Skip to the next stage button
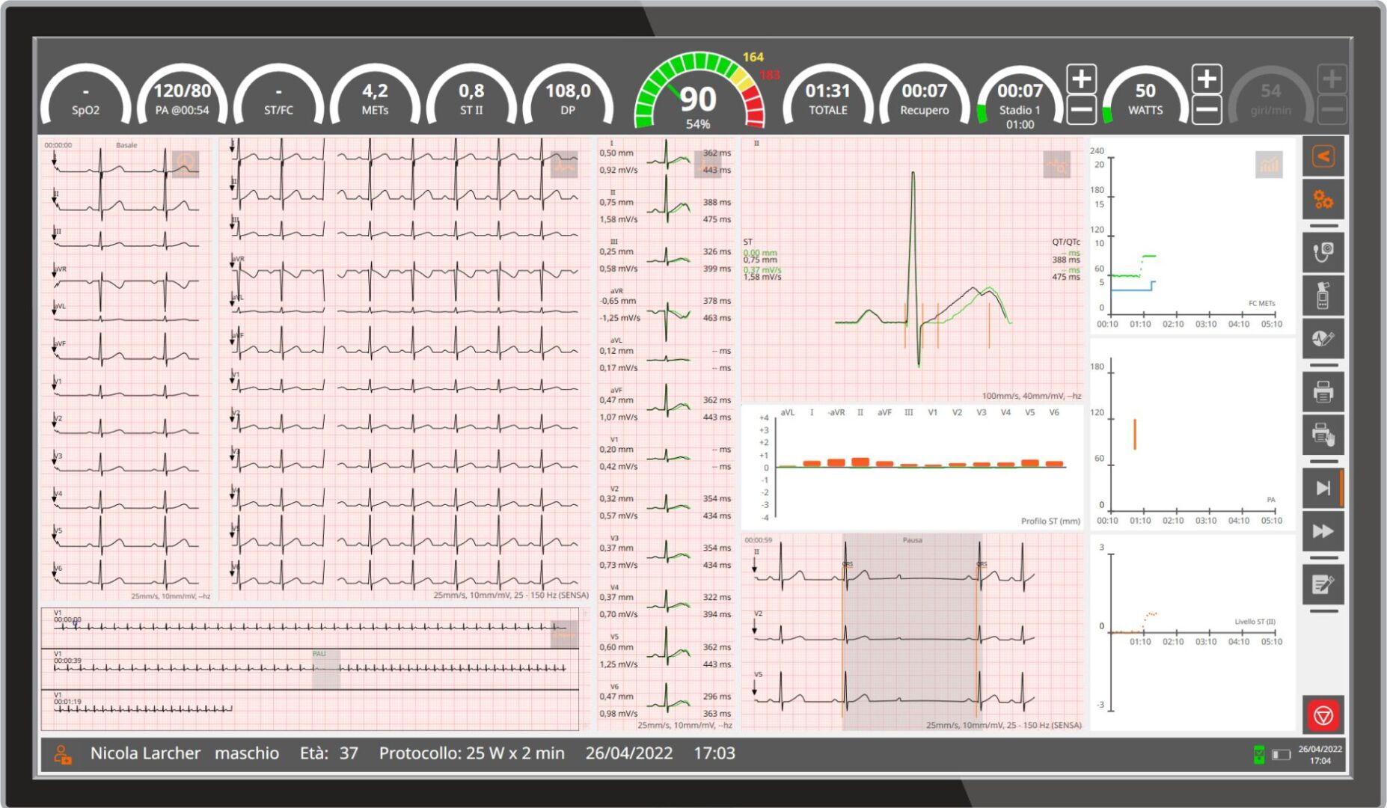This screenshot has height=808, width=1387. click(1323, 488)
